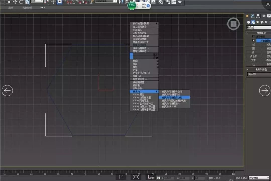The image size is (271, 181).
Task: Open the Motion panel tab icon
Action: (264, 16)
